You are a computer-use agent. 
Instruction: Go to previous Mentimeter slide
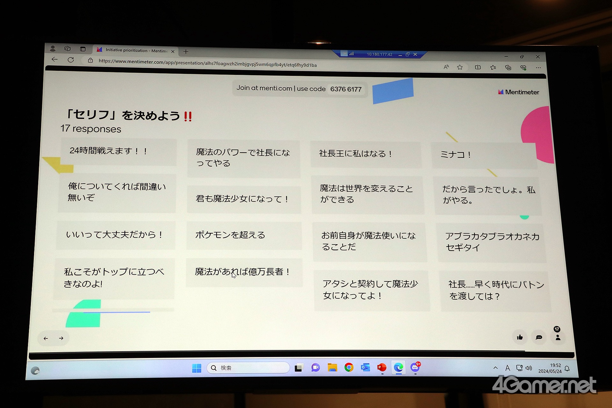pos(46,338)
